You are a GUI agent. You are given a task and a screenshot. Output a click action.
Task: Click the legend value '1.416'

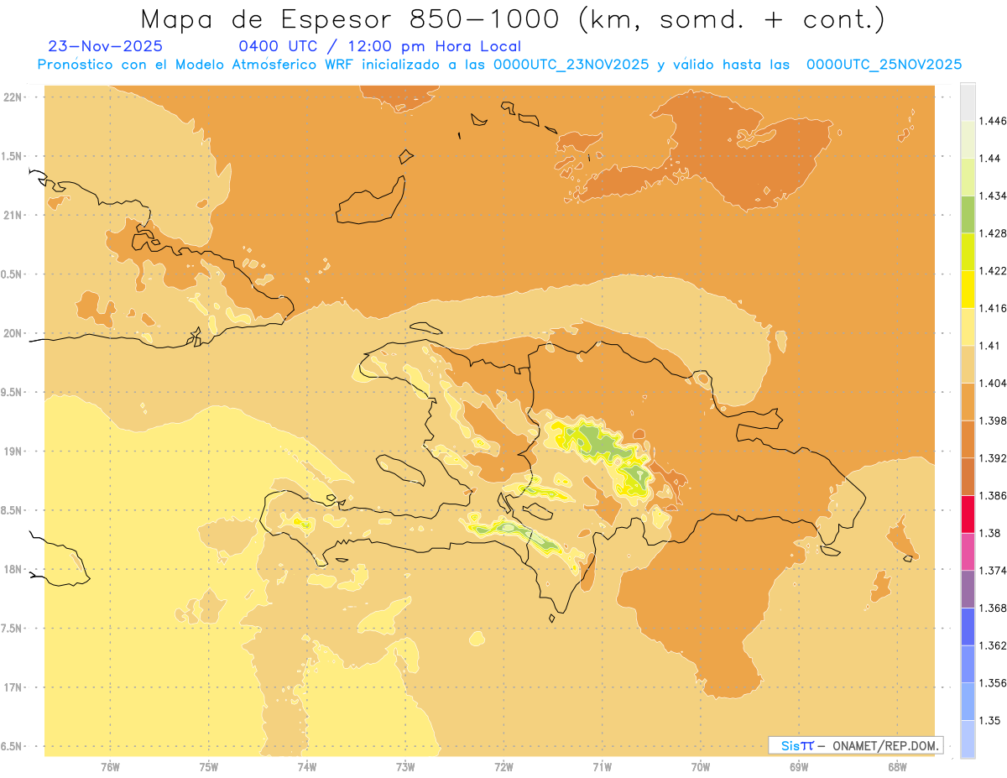[x=992, y=308]
